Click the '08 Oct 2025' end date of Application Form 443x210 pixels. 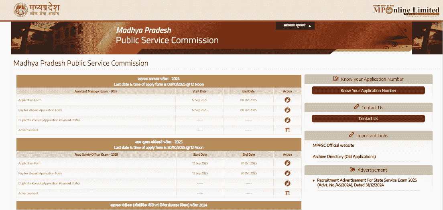click(x=248, y=100)
